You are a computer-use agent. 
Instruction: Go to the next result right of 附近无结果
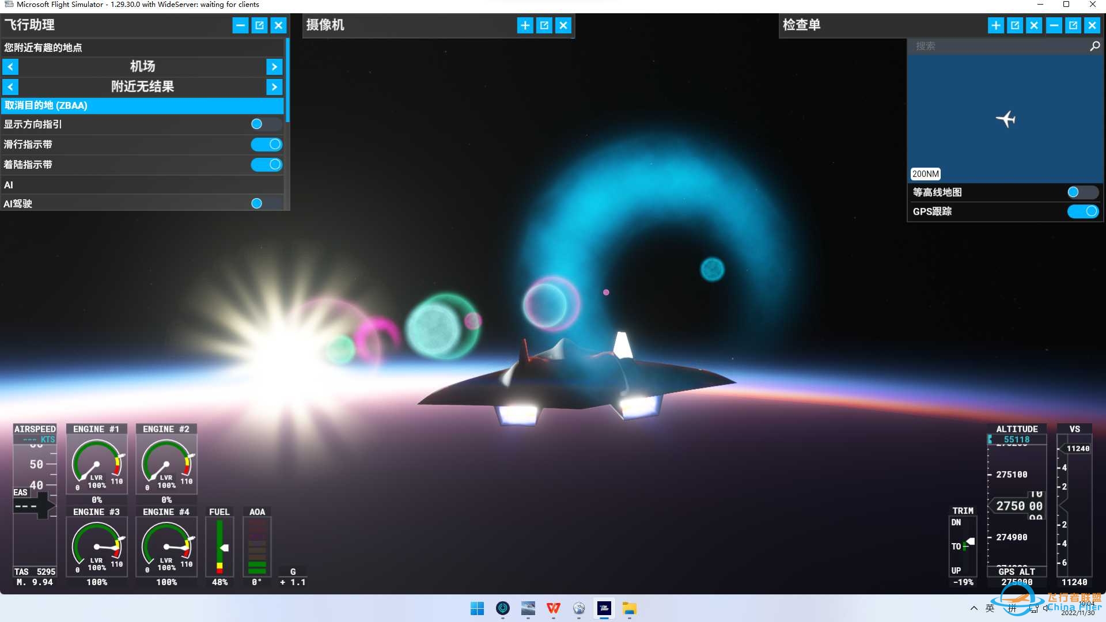pyautogui.click(x=274, y=87)
